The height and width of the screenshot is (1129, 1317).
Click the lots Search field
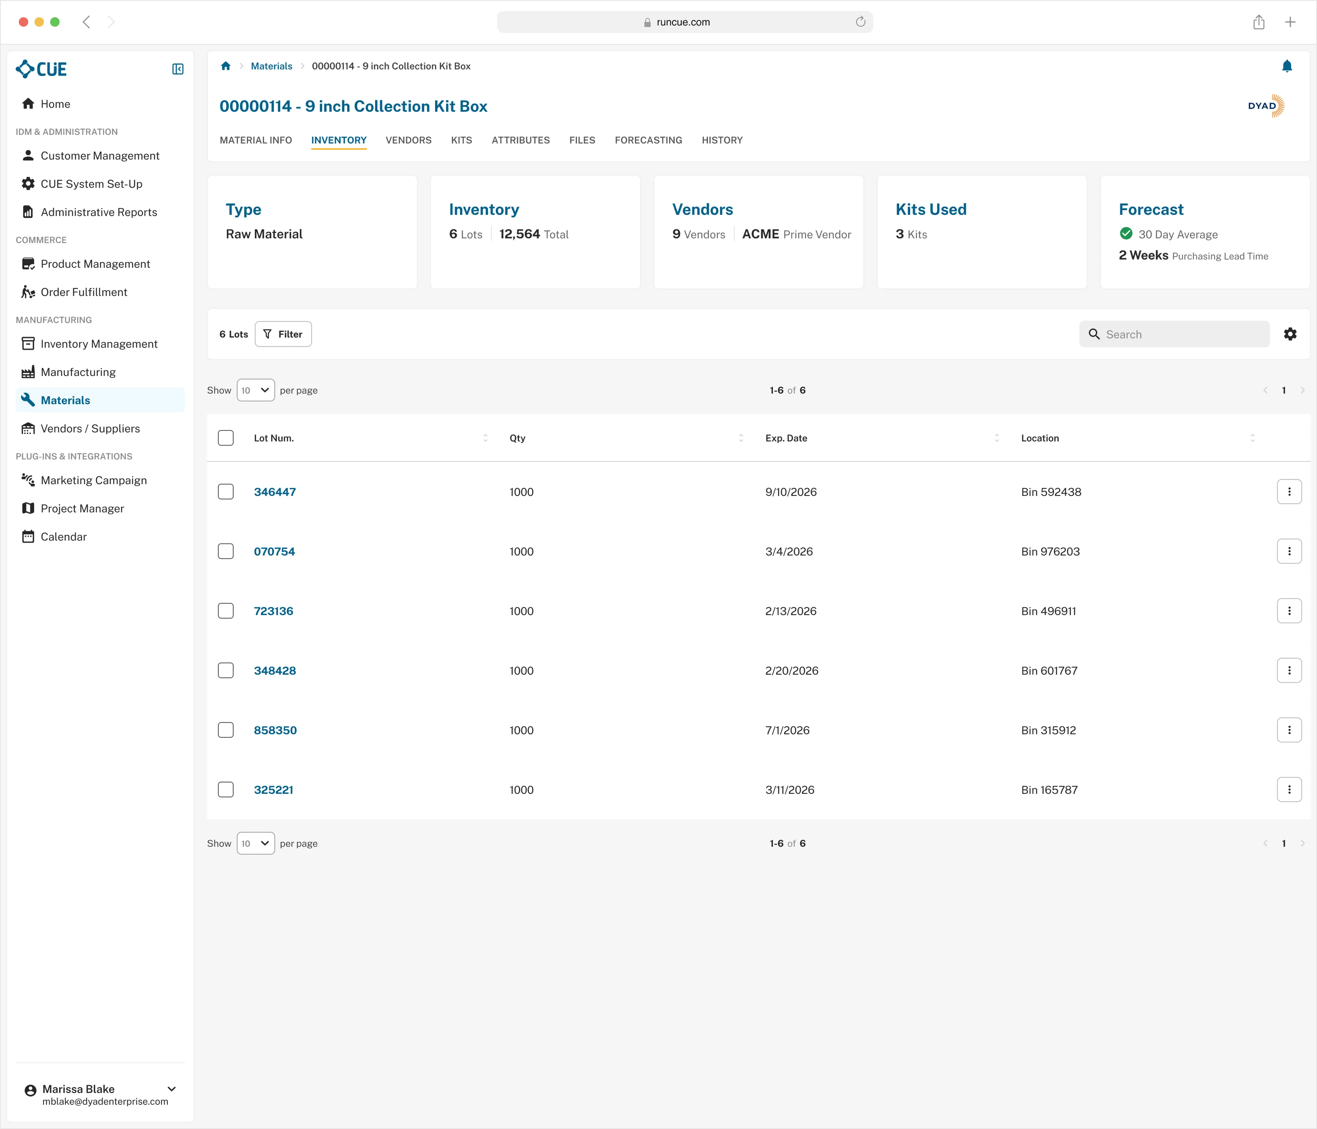[x=1174, y=334]
